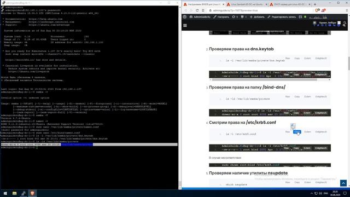
Task: Open the Brave Shields lion icon
Action: (x=317, y=10)
